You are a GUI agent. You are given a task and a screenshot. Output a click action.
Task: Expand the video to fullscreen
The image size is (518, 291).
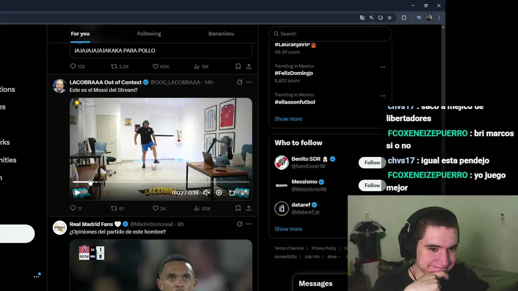pyautogui.click(x=244, y=193)
